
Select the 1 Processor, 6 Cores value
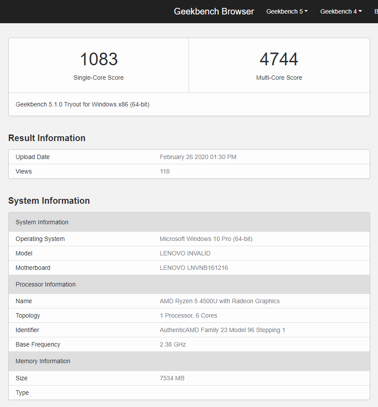pos(189,315)
